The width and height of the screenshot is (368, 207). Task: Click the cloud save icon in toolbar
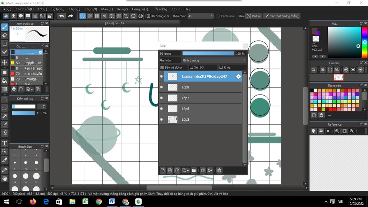point(6,16)
